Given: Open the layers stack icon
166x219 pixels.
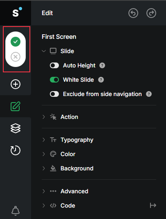Looking at the screenshot, I should [x=16, y=128].
